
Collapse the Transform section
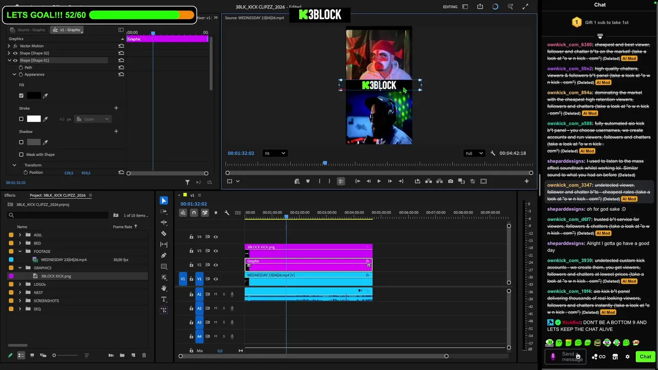click(14, 165)
